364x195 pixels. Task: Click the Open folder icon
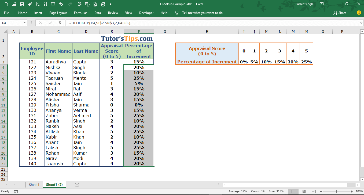(x=14, y=4)
